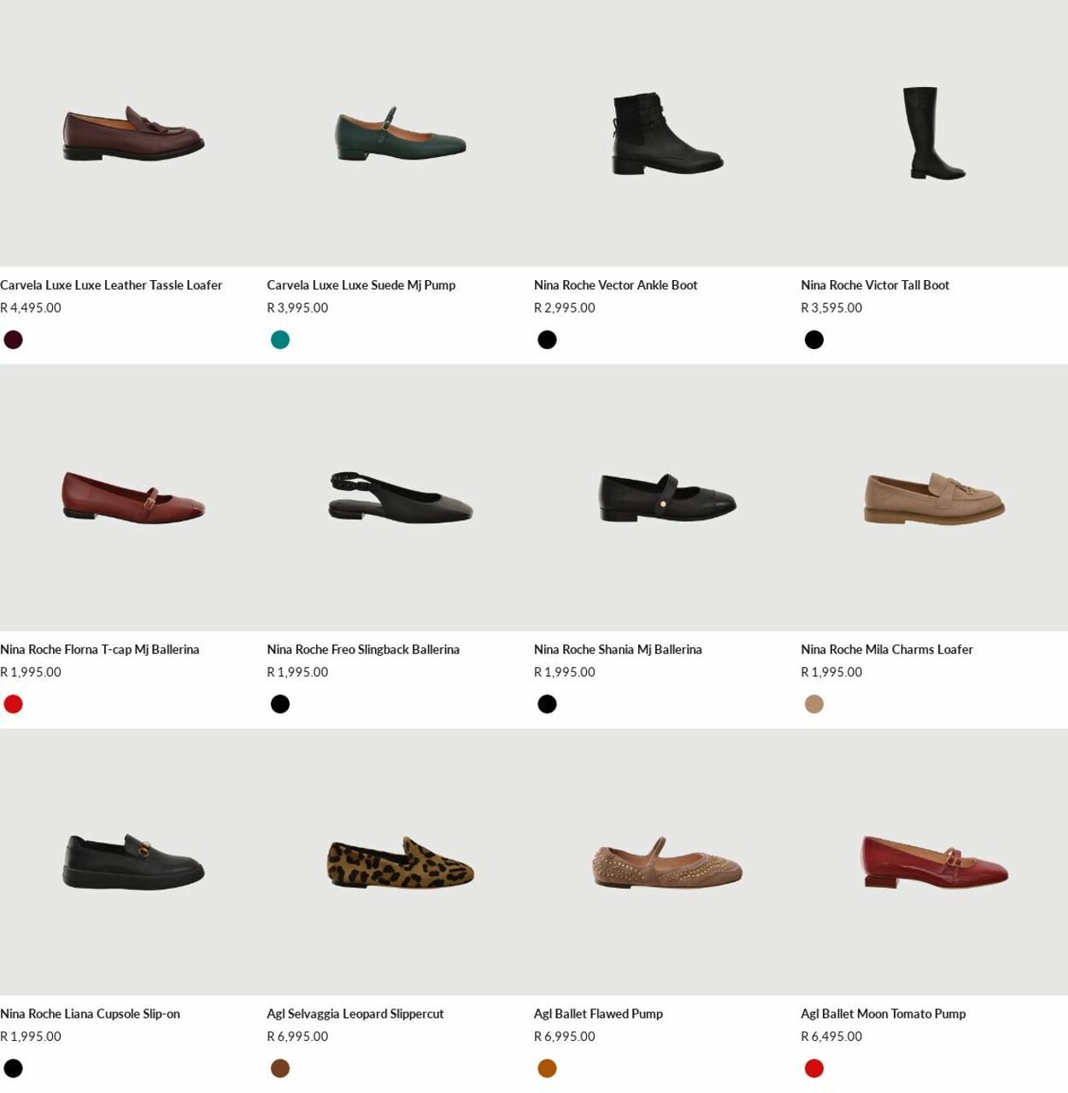
Task: Click the R 1,995.00 price under Florna T-cap Ballerina
Action: point(31,673)
